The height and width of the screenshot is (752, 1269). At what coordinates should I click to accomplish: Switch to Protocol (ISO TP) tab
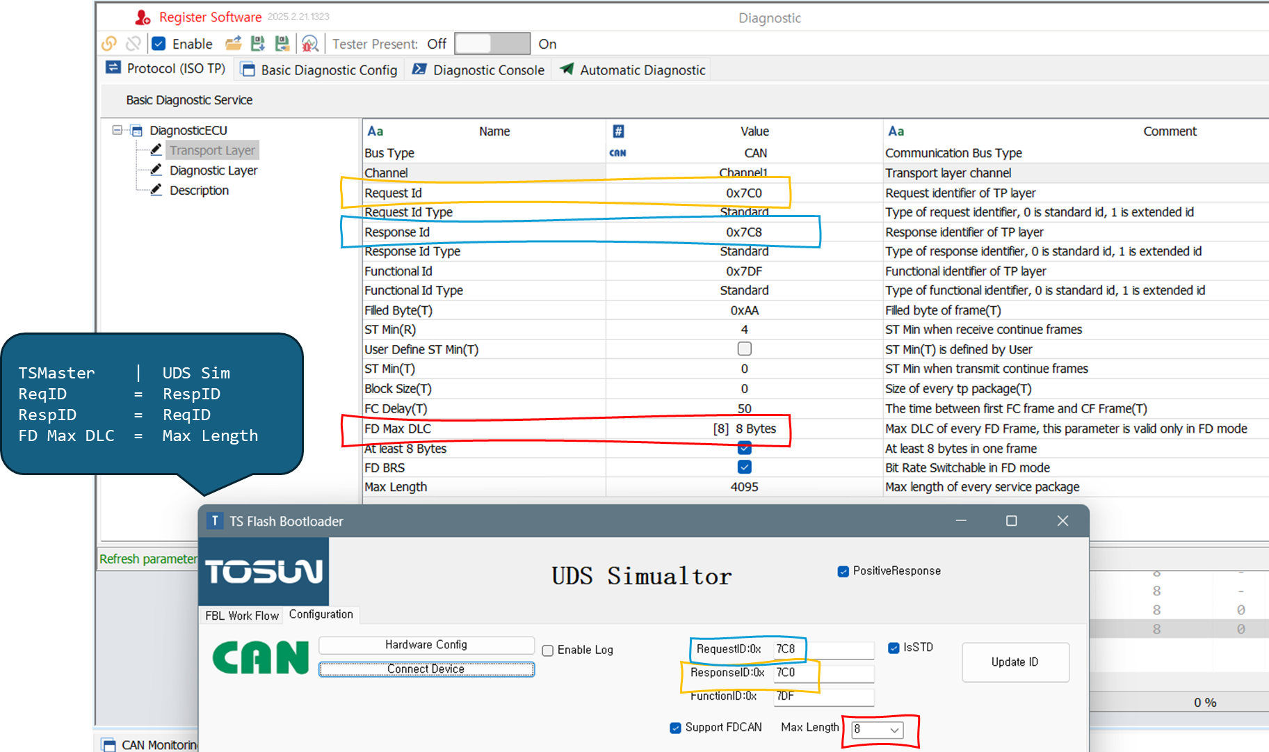(166, 68)
